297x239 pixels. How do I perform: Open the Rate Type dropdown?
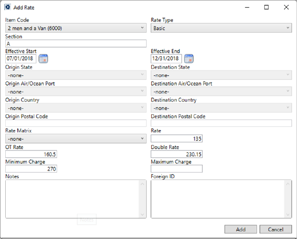221,28
